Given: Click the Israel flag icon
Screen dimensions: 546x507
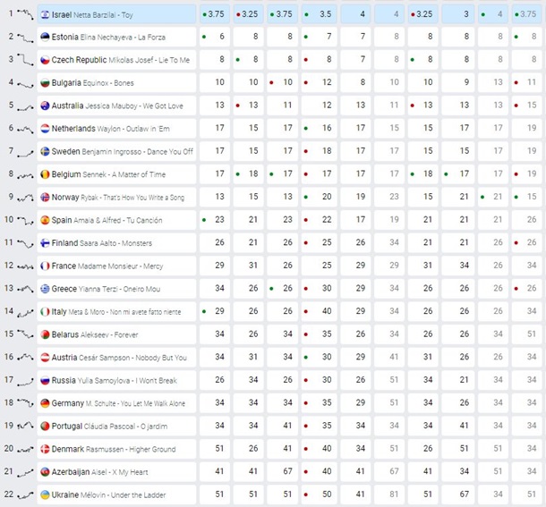Looking at the screenshot, I should 45,15.
